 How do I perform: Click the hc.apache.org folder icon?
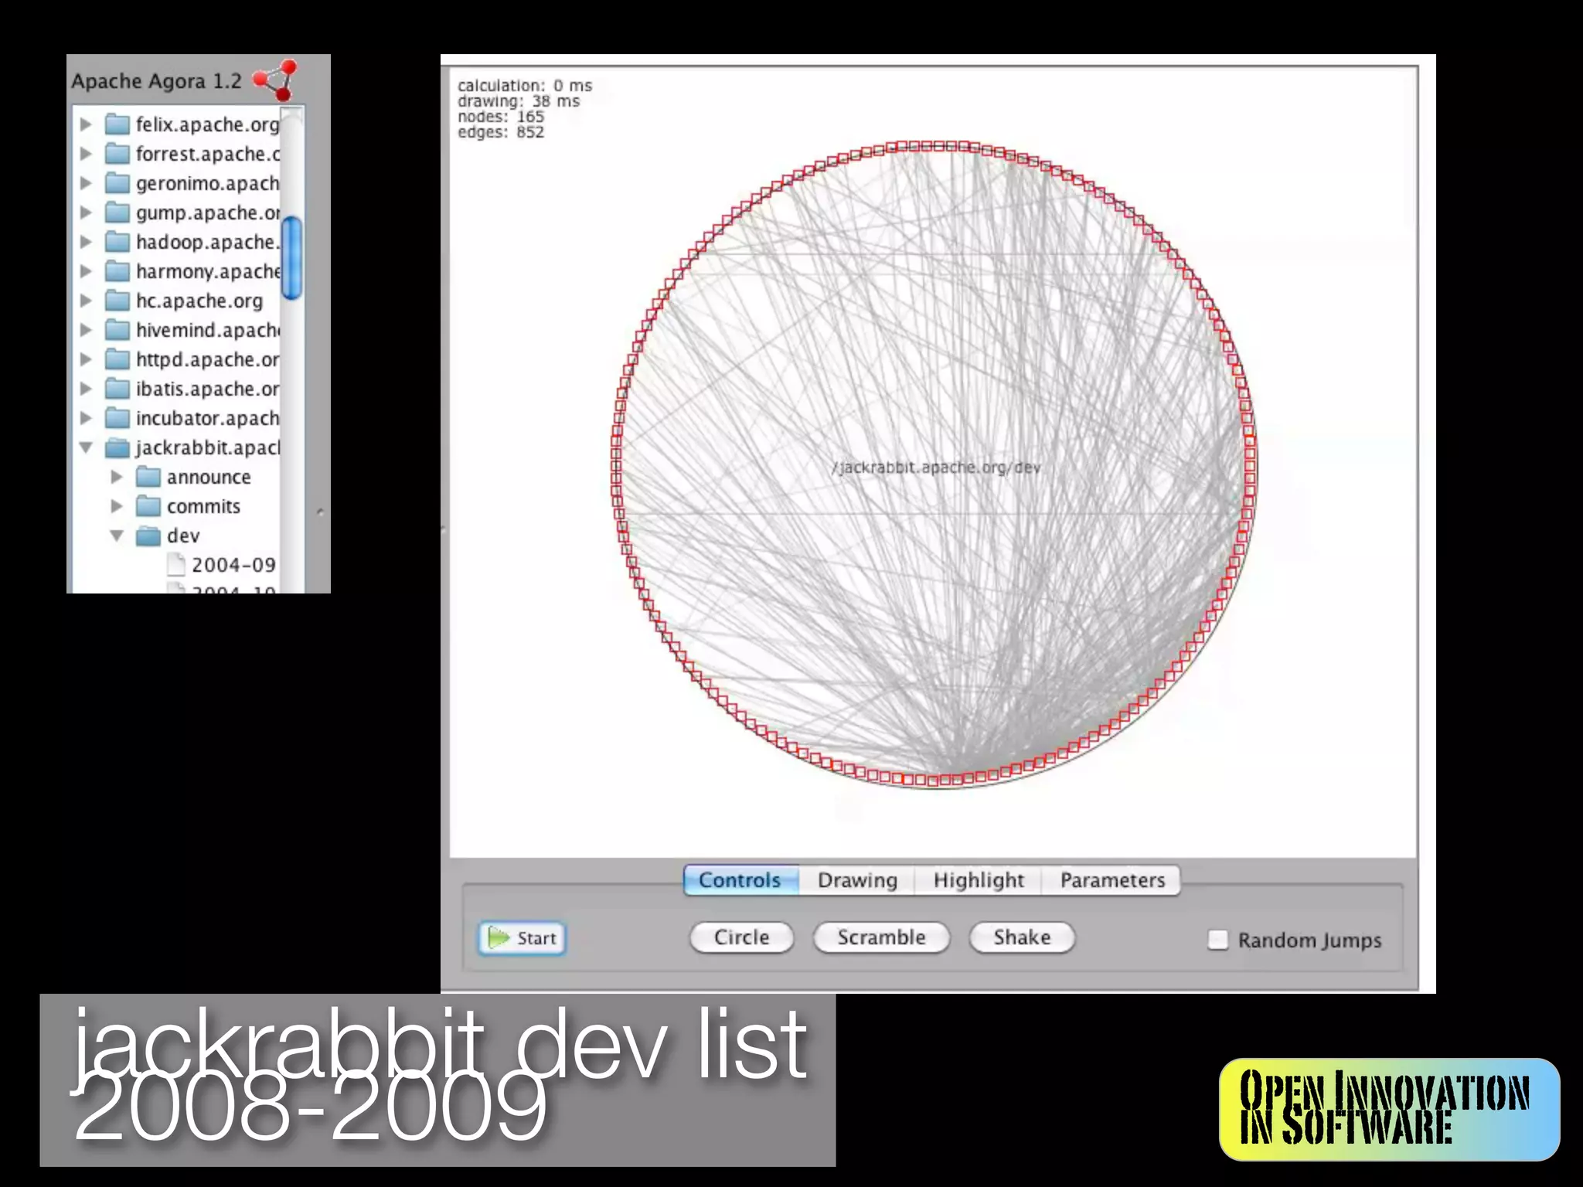click(x=117, y=301)
